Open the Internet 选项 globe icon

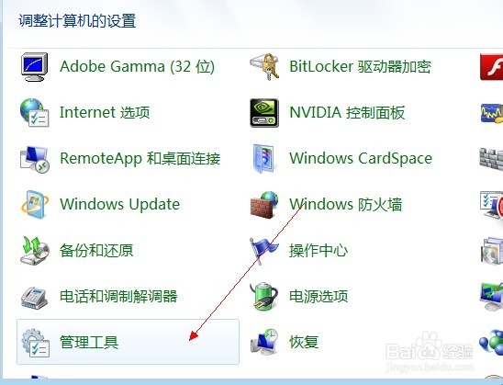(x=34, y=112)
